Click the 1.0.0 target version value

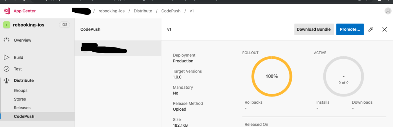[x=177, y=77]
